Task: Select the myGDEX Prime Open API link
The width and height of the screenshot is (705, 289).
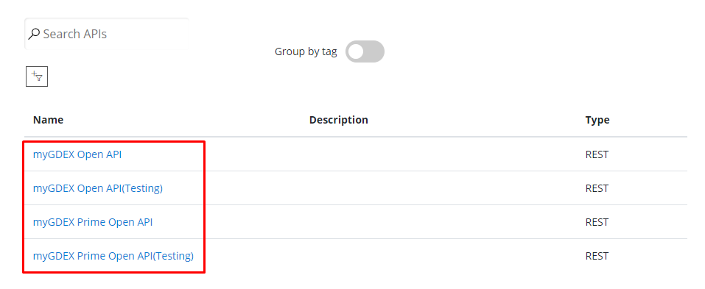Action: (x=93, y=222)
